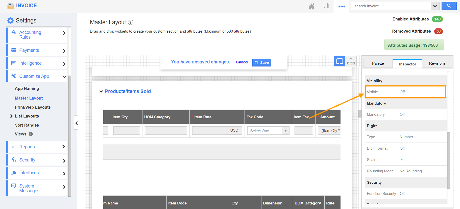Expand the Accounting Rules menu
This screenshot has width=460, height=209.
pyautogui.click(x=64, y=33)
